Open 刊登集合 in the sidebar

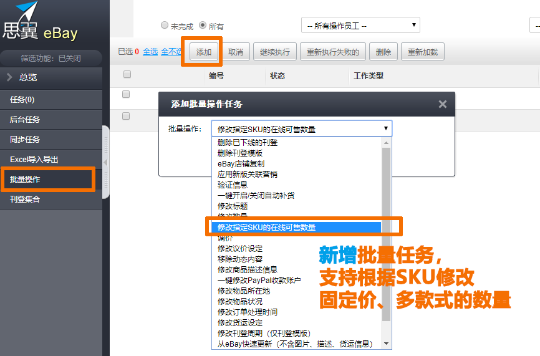click(51, 199)
